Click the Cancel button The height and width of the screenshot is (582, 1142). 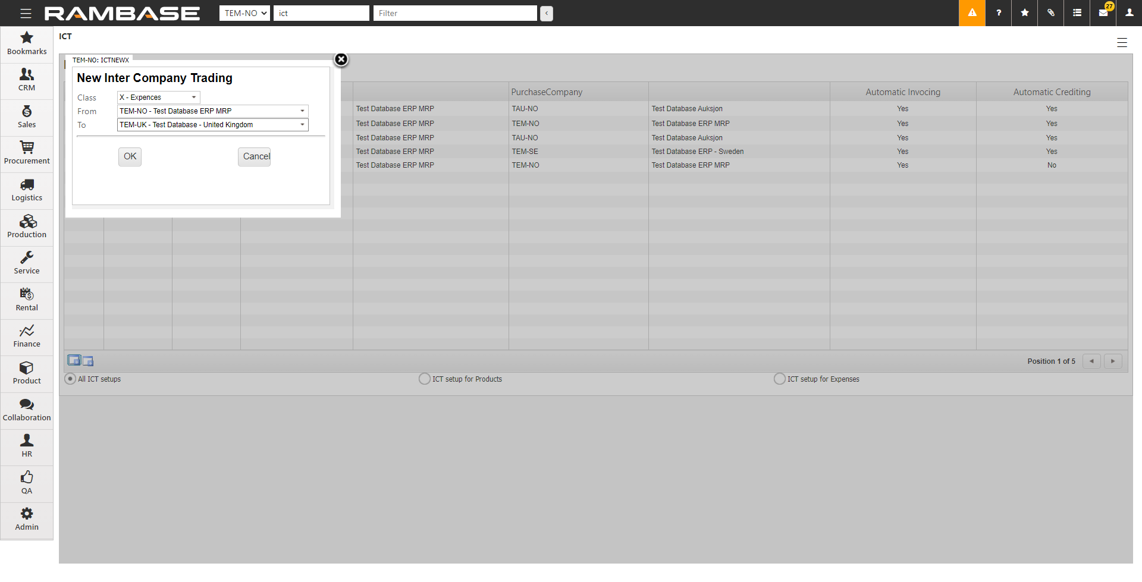click(x=255, y=157)
